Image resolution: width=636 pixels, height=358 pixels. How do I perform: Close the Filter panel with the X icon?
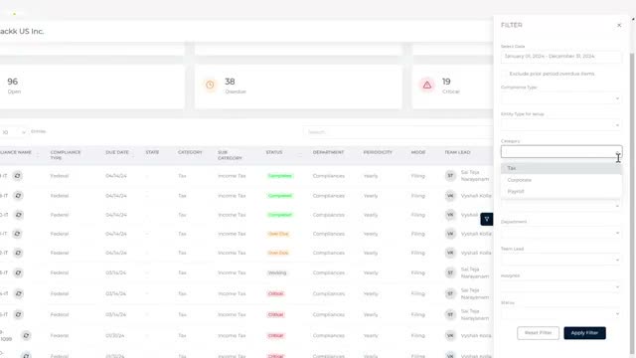619,25
